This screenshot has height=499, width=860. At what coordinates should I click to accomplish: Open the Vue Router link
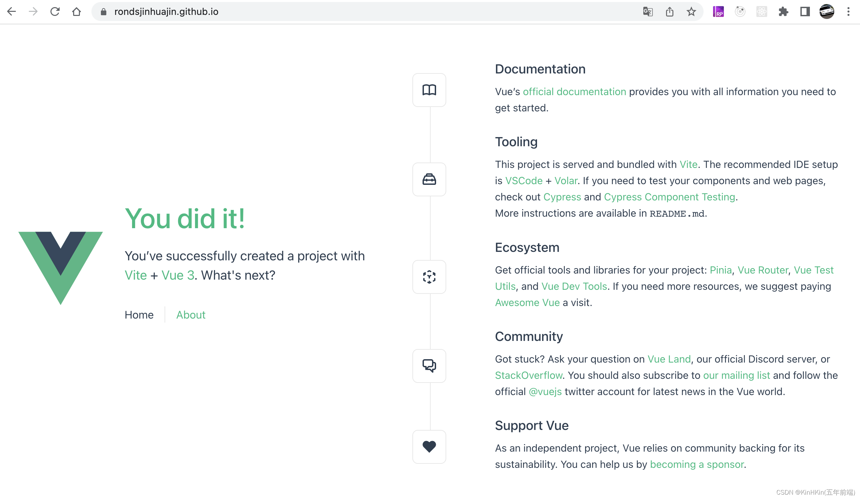(763, 270)
